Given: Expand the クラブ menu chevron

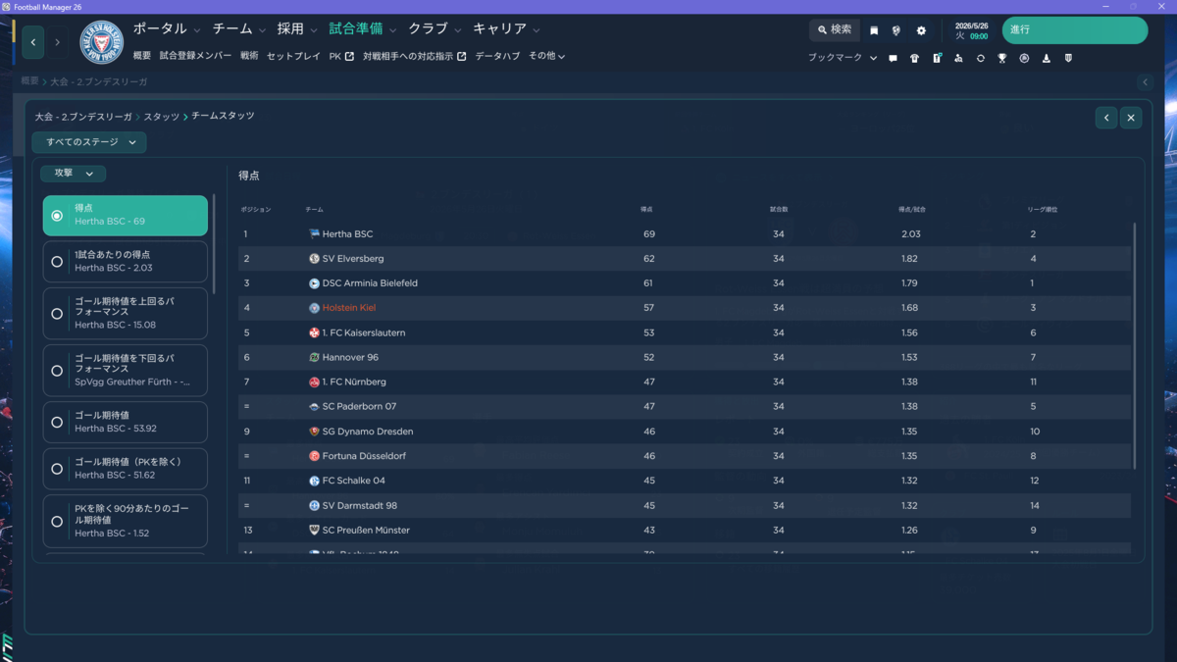Looking at the screenshot, I should (457, 30).
